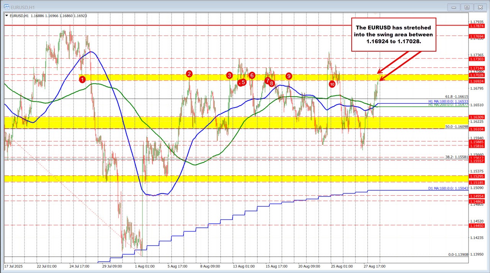This screenshot has width=490, height=273.
Task: Restore down the chart window
Action: [467, 7]
